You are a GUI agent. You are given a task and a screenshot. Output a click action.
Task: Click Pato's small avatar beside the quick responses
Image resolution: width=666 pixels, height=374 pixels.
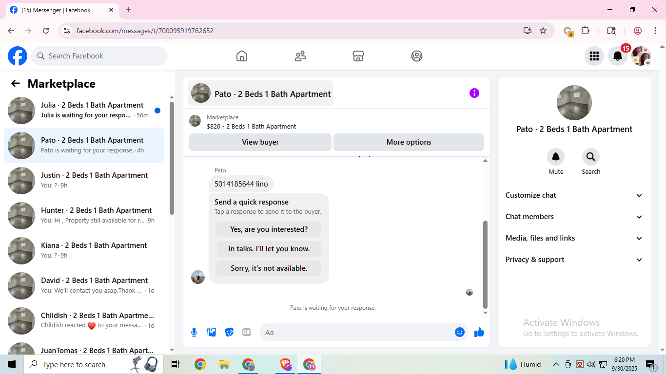pos(198,277)
